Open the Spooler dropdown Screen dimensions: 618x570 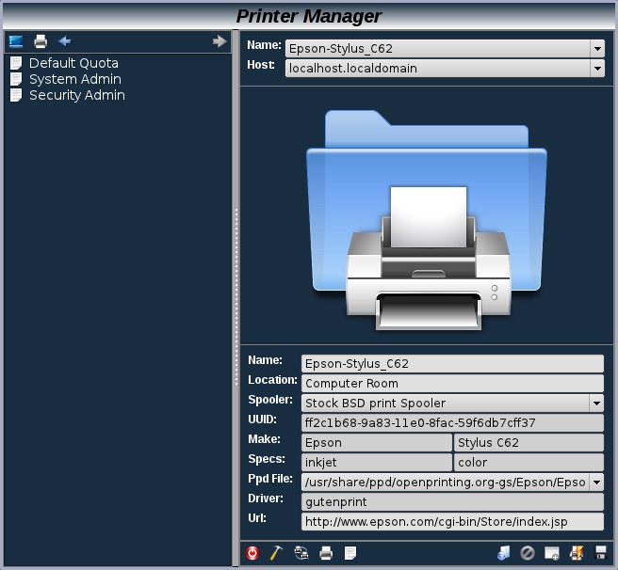coord(595,403)
